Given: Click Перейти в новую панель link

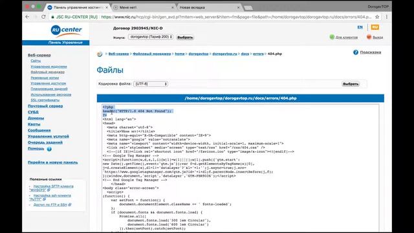Looking at the screenshot, I should coord(53,162).
